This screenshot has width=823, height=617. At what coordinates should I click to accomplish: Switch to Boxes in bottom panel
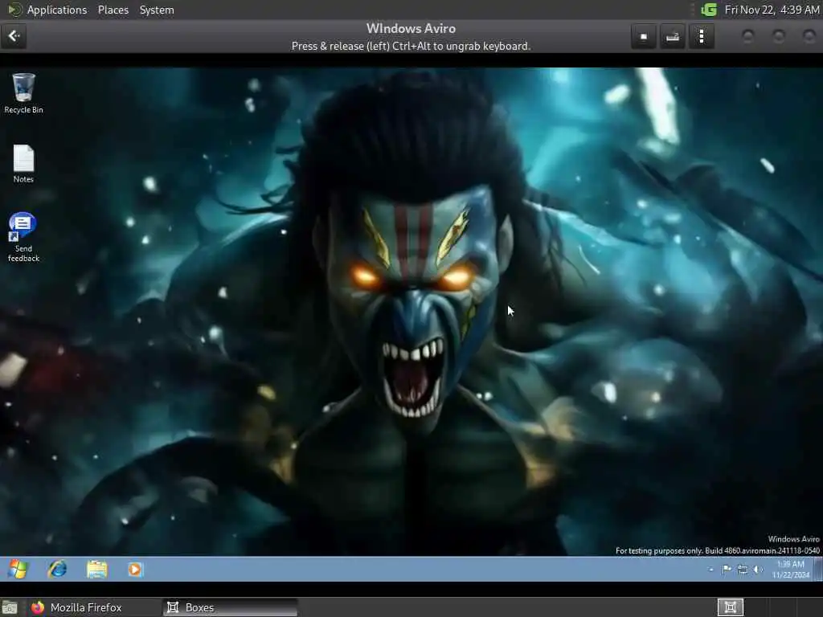tap(230, 607)
